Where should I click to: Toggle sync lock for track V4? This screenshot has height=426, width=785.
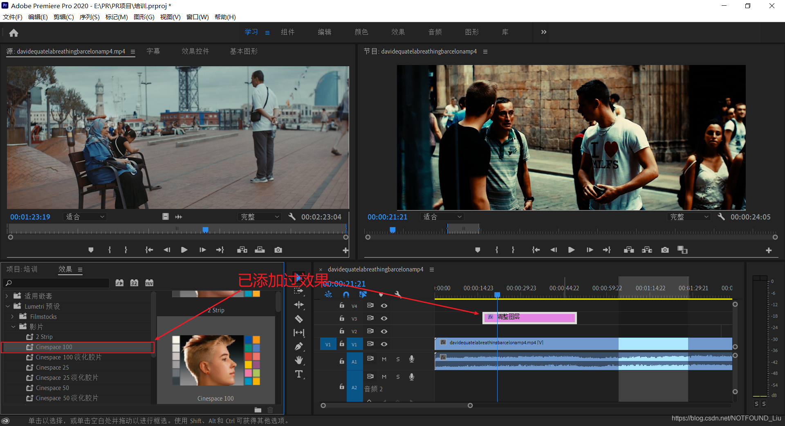pyautogui.click(x=370, y=305)
